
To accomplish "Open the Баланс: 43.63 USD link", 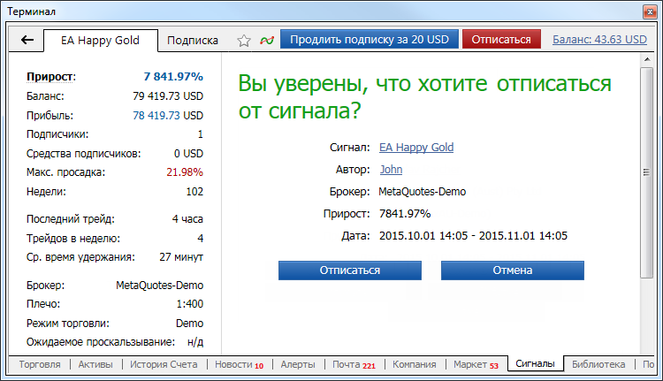I will (599, 39).
